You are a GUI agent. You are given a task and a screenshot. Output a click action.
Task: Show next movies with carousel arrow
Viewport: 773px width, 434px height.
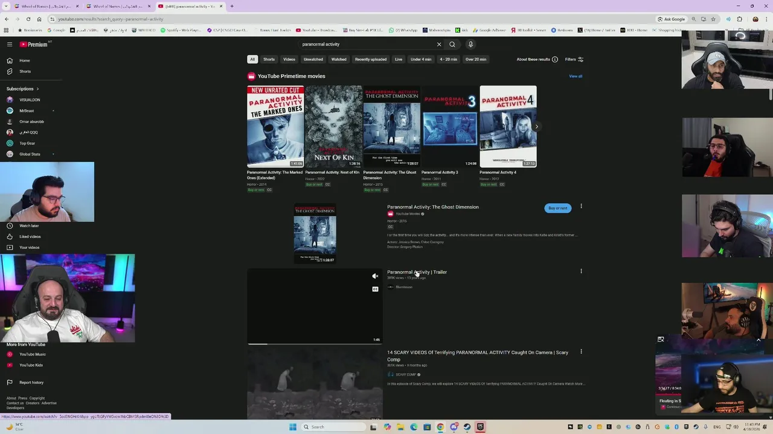pyautogui.click(x=536, y=127)
